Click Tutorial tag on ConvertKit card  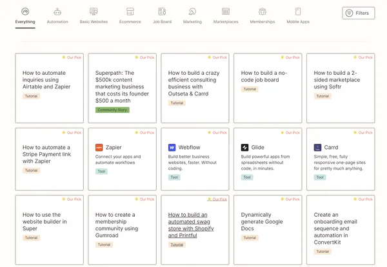[322, 252]
